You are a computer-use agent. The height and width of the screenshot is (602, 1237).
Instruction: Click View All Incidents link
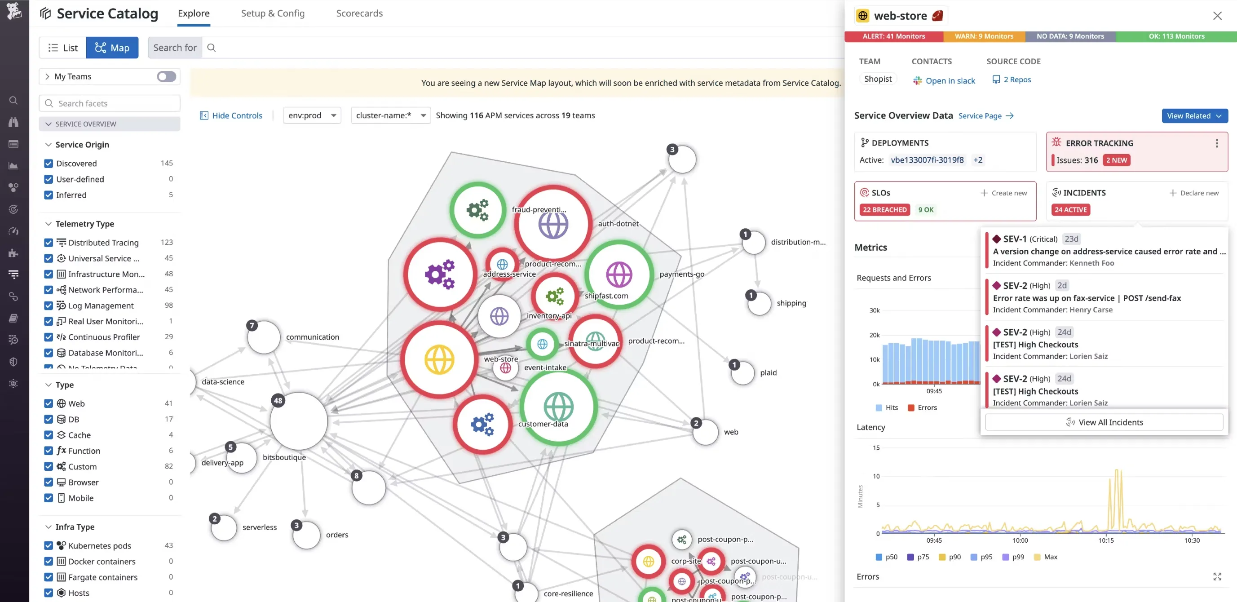(1104, 422)
